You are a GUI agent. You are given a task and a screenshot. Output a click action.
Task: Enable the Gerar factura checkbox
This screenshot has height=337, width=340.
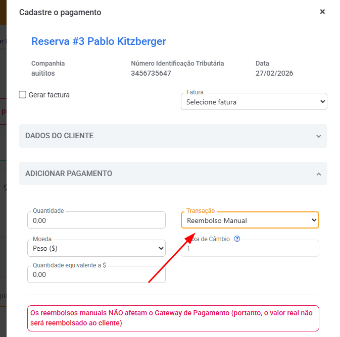coord(22,94)
